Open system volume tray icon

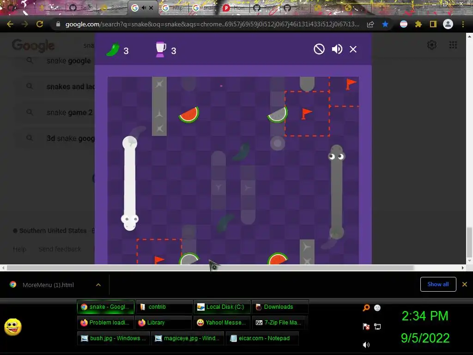tap(366, 345)
